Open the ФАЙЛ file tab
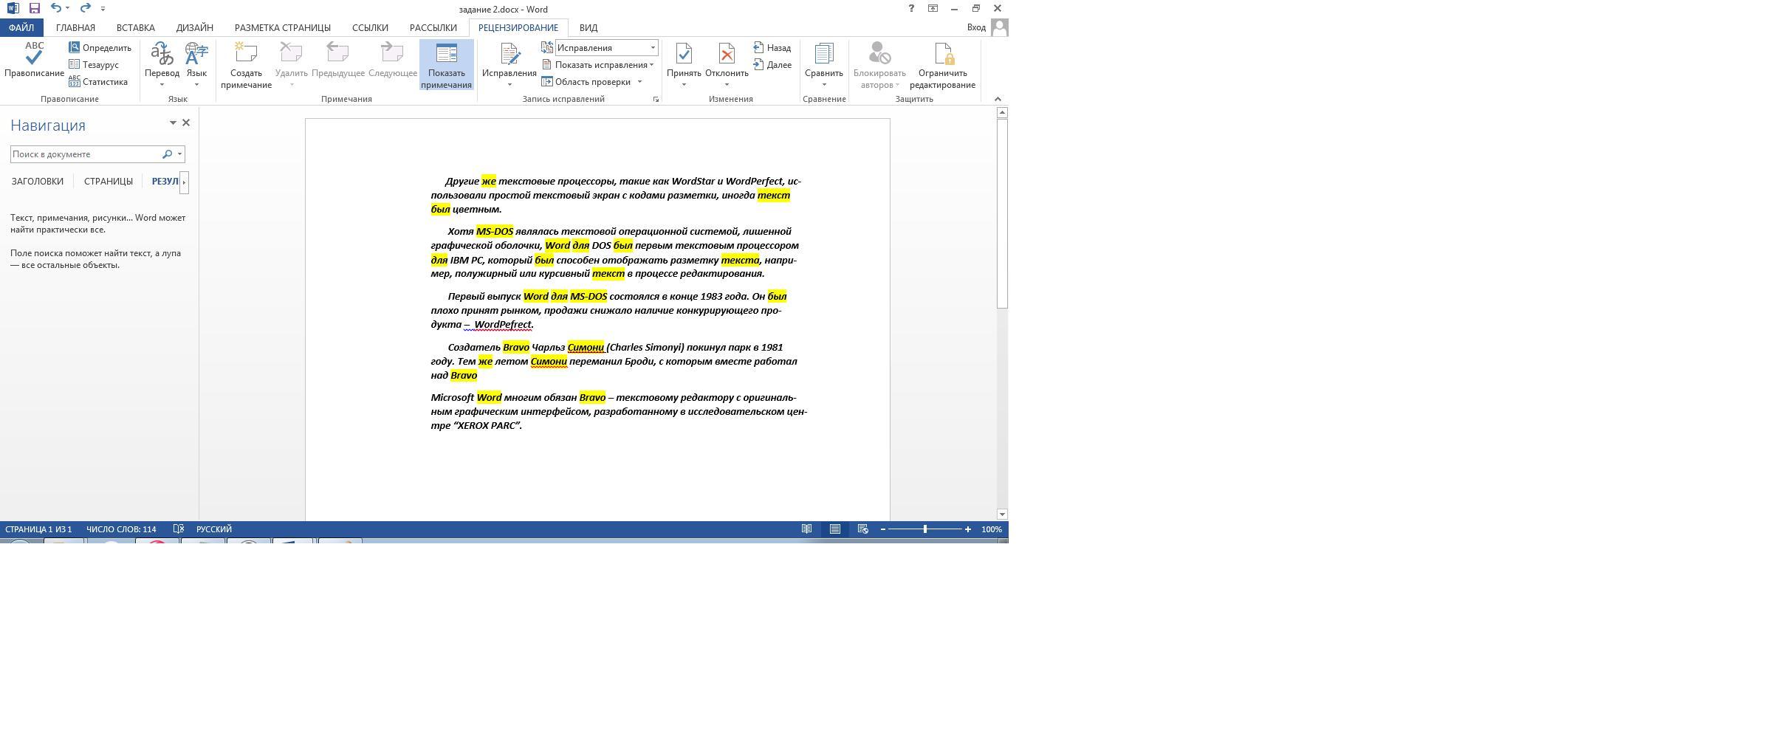The image size is (1781, 750). tap(21, 28)
